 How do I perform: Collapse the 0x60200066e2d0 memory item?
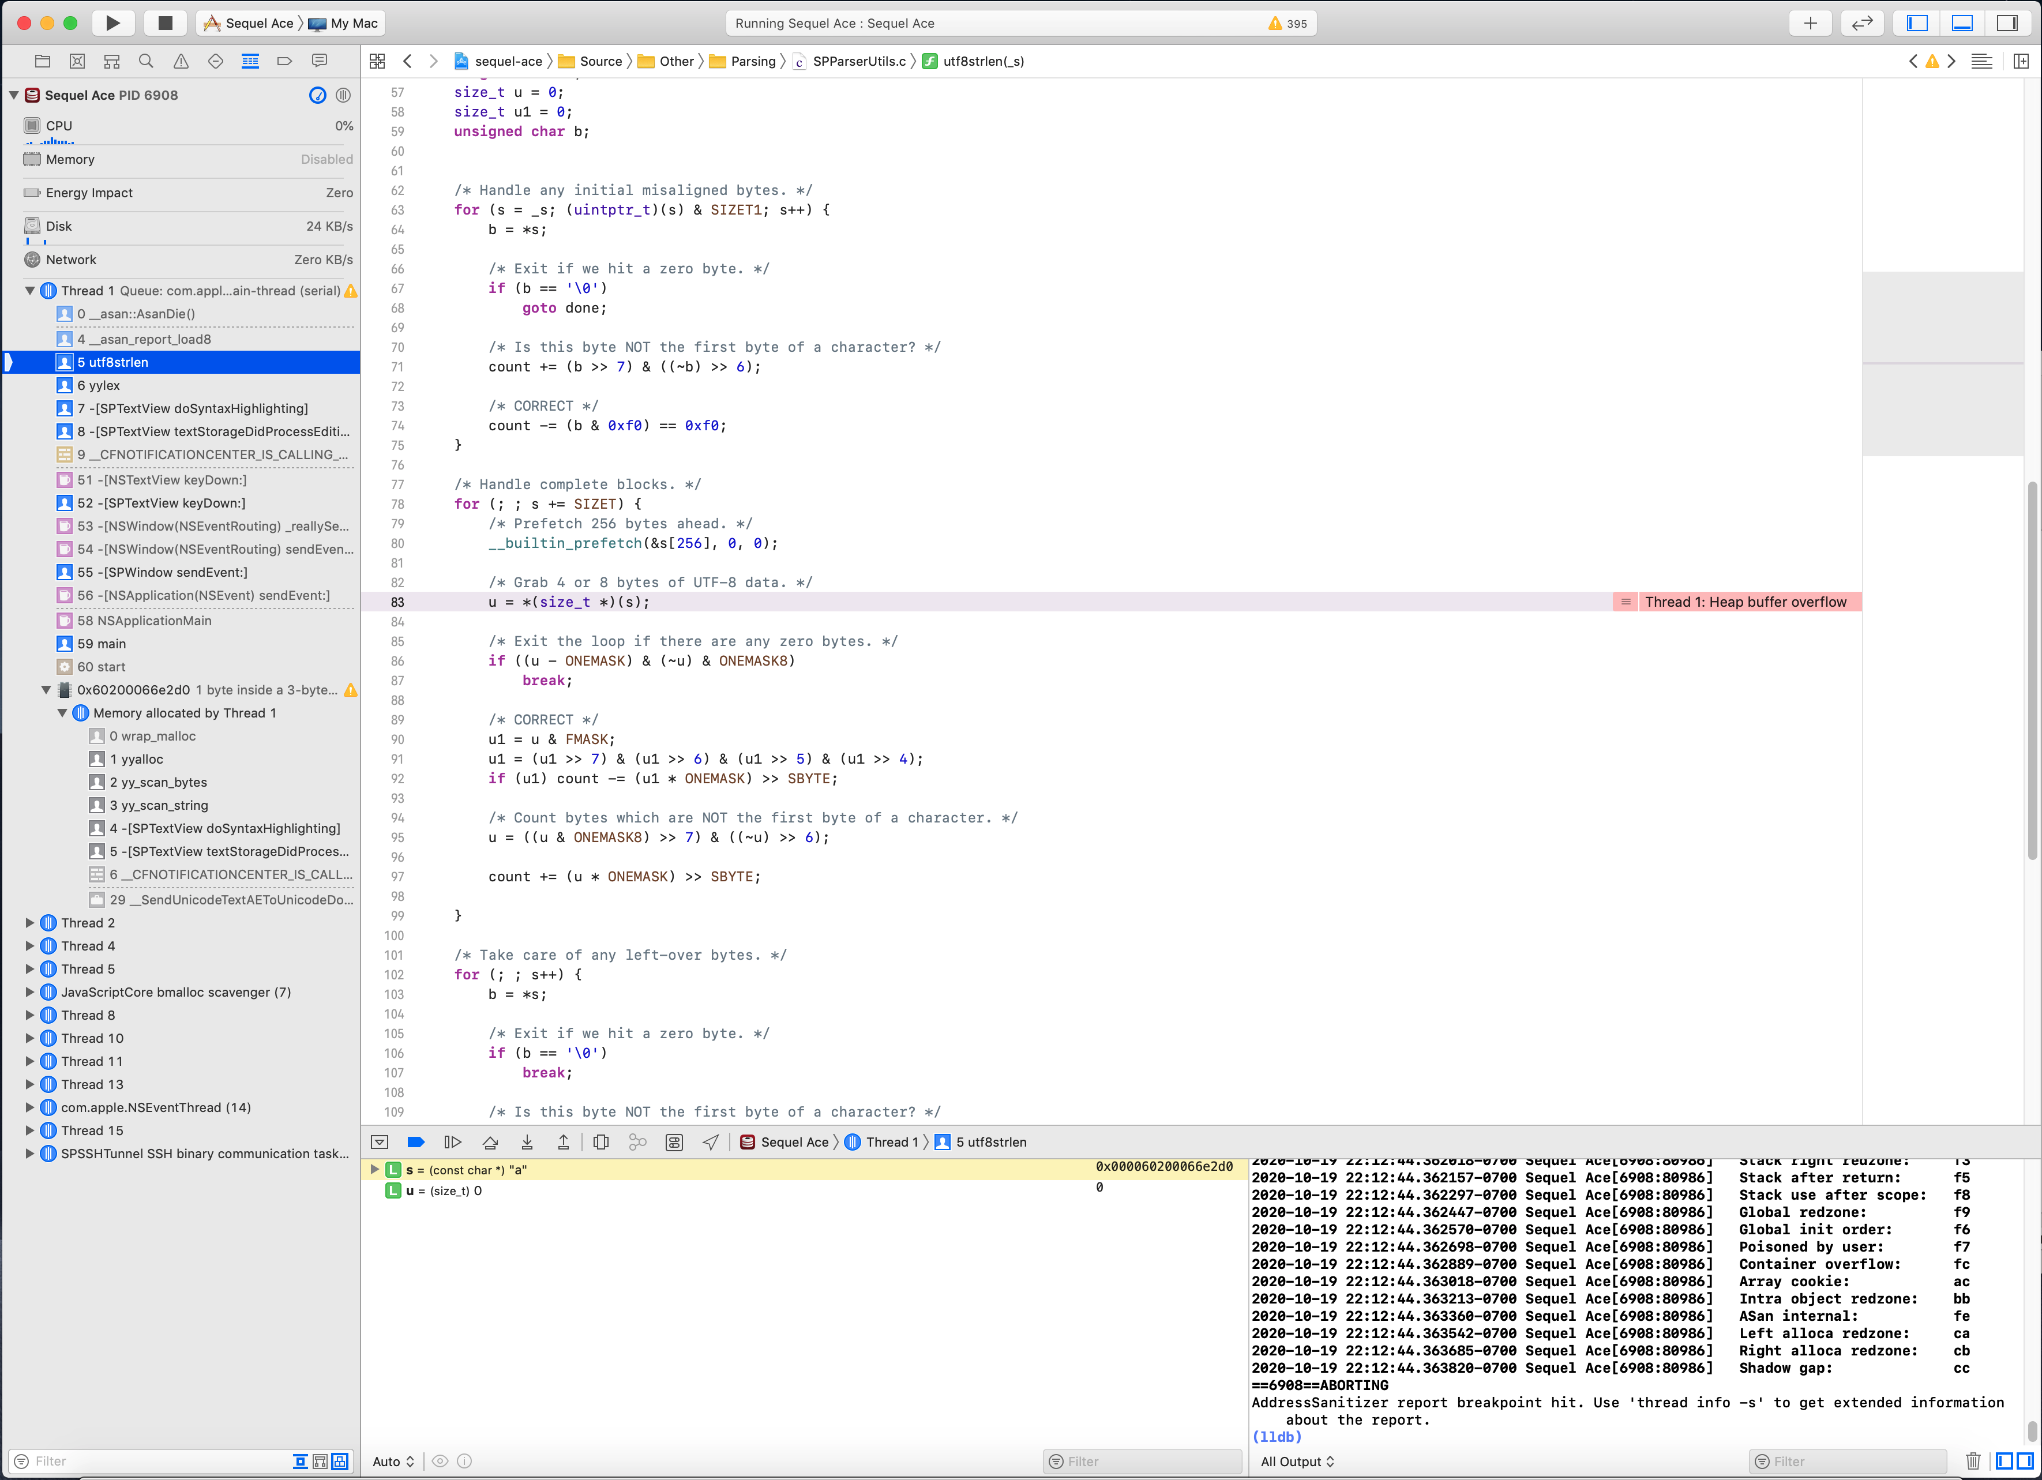[x=46, y=690]
